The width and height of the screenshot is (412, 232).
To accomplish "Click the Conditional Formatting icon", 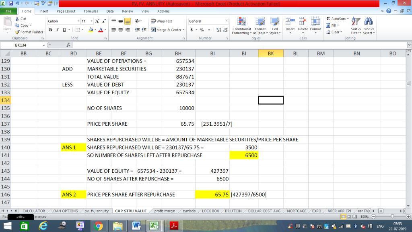I will [241, 23].
